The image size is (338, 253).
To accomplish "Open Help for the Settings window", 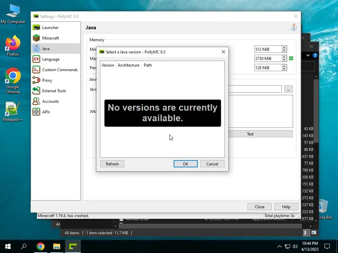I will click(x=286, y=207).
